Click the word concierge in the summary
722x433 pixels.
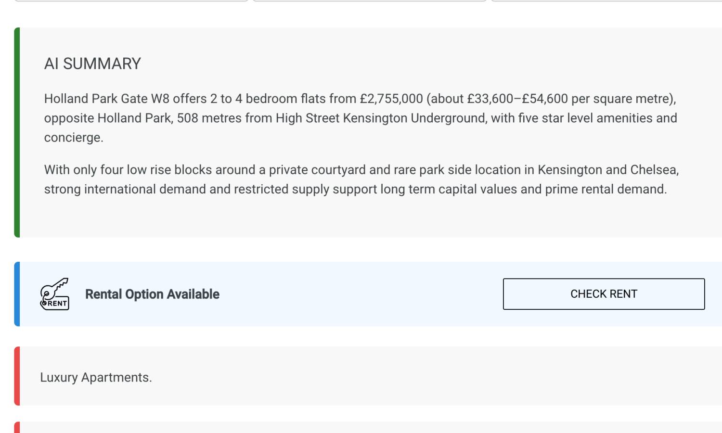click(73, 138)
